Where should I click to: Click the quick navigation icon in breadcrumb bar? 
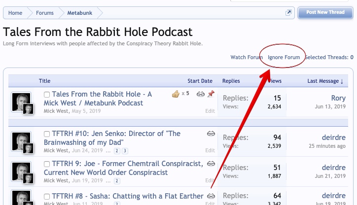pos(288,13)
